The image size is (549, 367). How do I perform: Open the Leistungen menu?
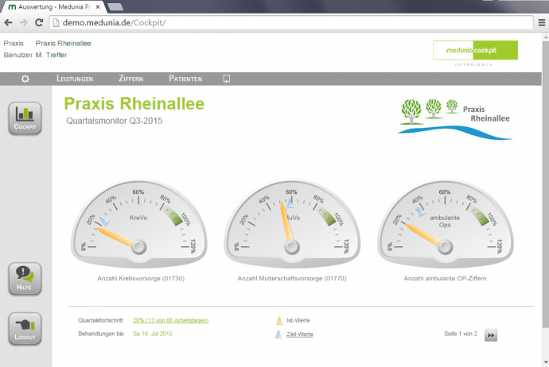point(75,79)
